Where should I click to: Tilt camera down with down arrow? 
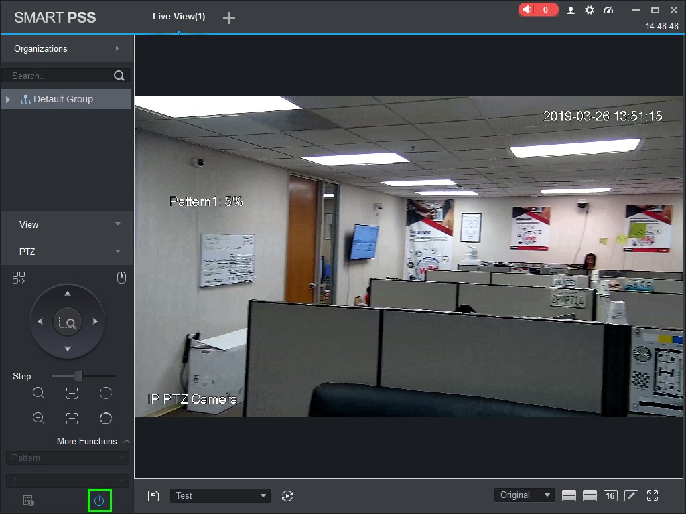pos(68,349)
